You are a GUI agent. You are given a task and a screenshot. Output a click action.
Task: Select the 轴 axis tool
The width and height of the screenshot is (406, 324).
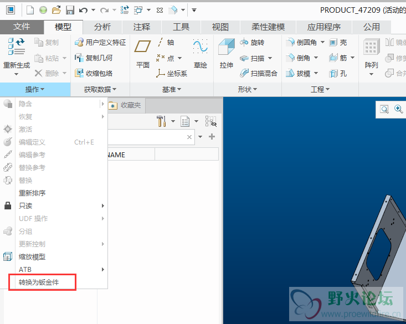coord(166,42)
